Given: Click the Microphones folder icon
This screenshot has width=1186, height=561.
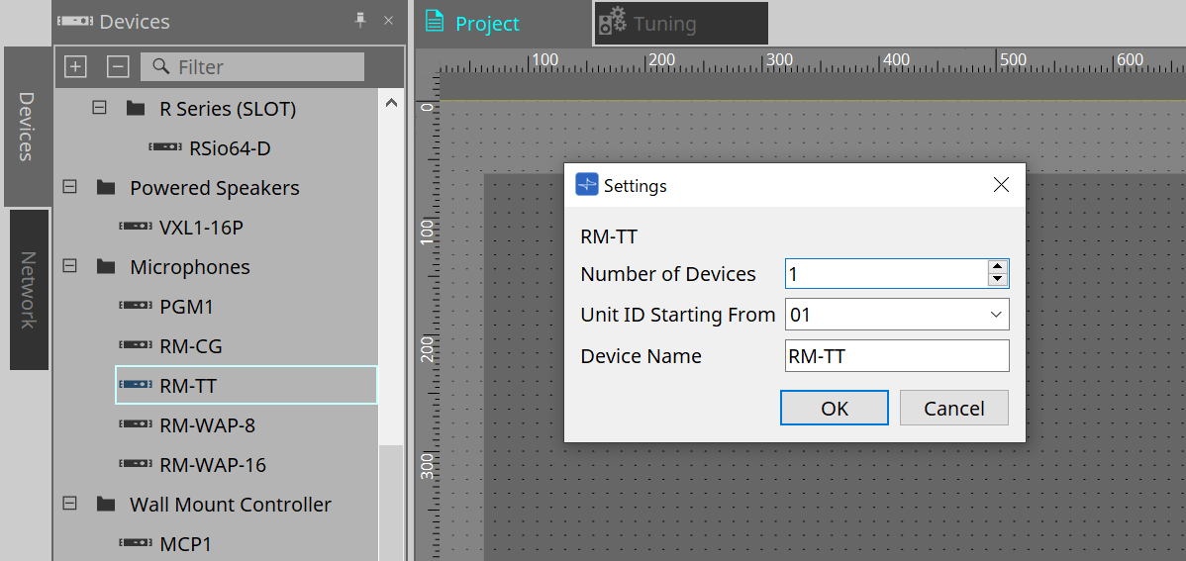Looking at the screenshot, I should (x=106, y=267).
